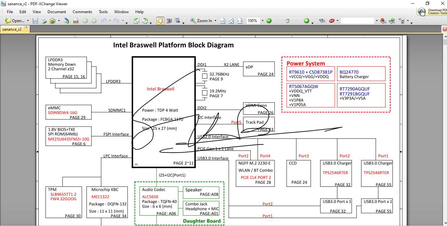Screen dimensions: 447x226
Task: Switch to the sanance_r2 document tab
Action: [x=12, y=29]
